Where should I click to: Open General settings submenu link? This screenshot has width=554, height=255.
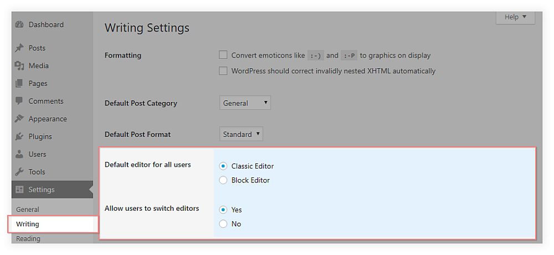(x=28, y=210)
